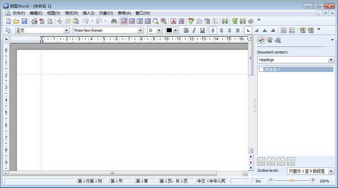The image size is (338, 188).
Task: Expand the Headings document content dropdown
Action: [x=331, y=60]
